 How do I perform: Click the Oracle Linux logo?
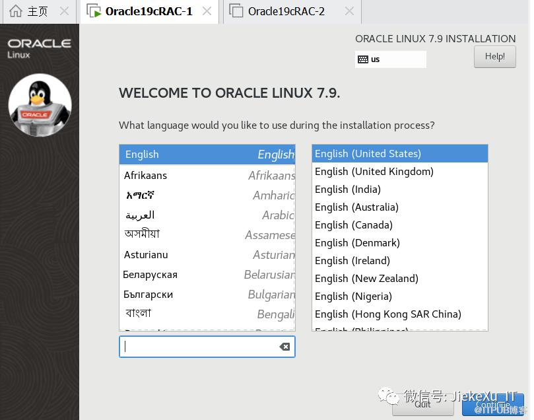click(39, 48)
